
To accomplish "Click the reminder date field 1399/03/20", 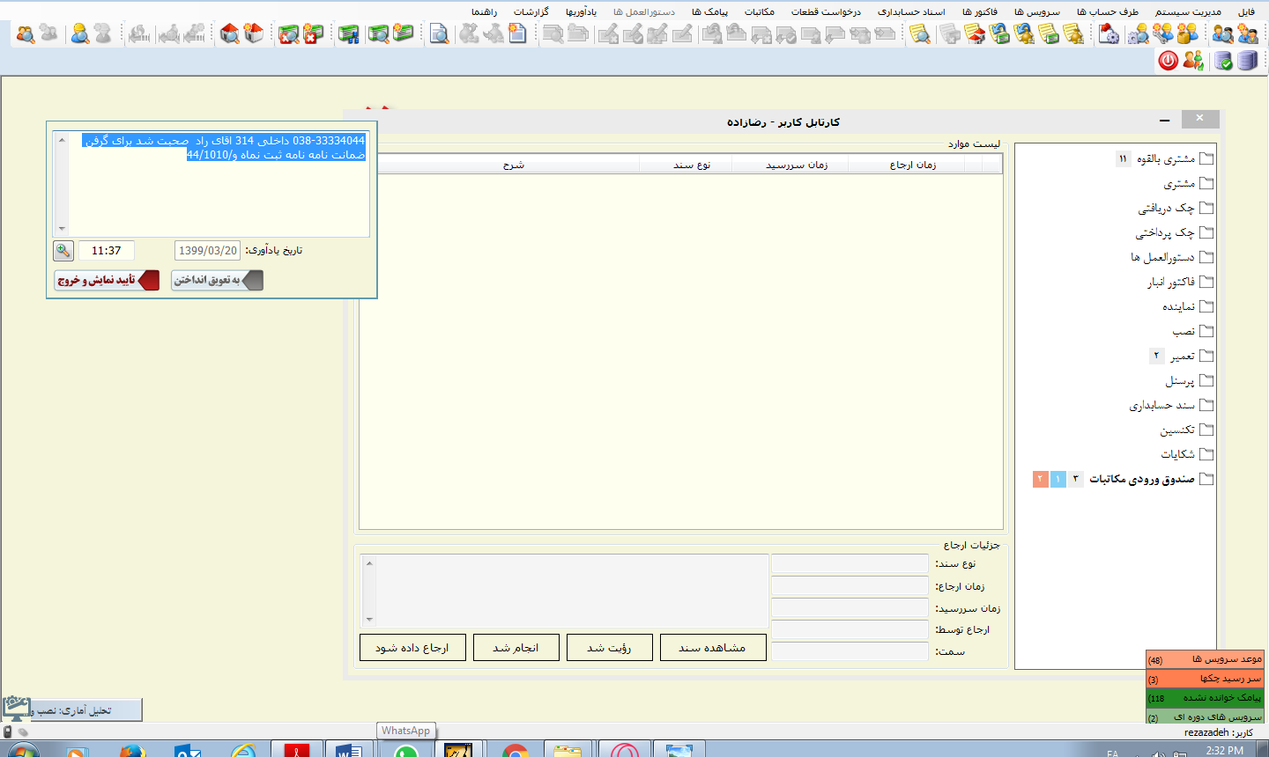I will click(207, 251).
